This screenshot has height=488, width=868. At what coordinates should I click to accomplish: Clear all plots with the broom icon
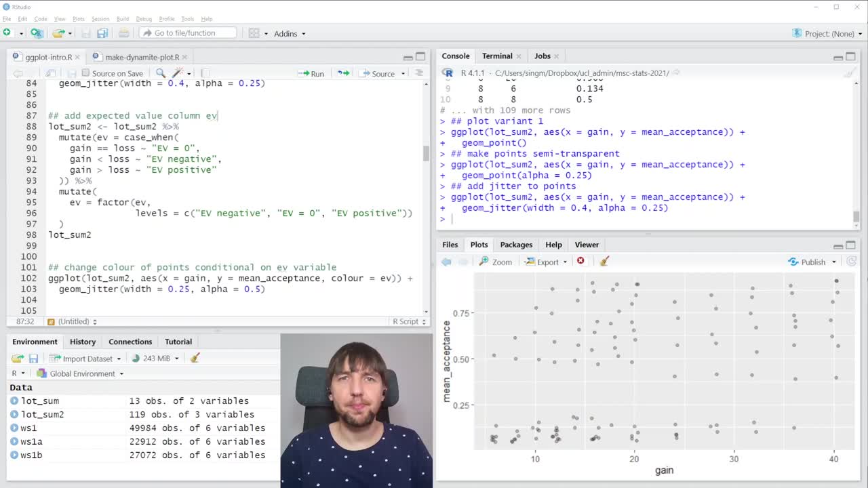[x=604, y=262]
